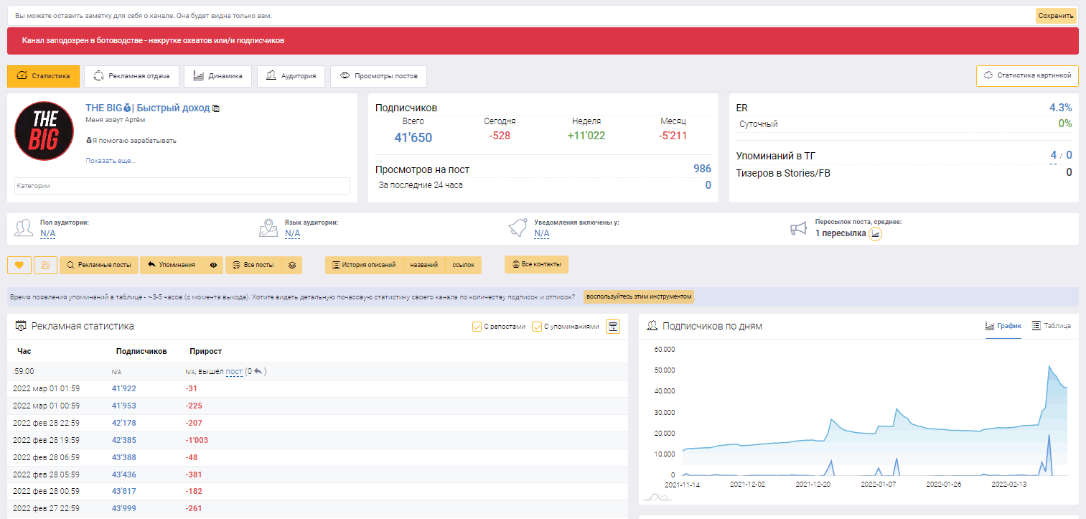Click the ER value 4.3%
This screenshot has width=1086, height=519.
point(1060,108)
